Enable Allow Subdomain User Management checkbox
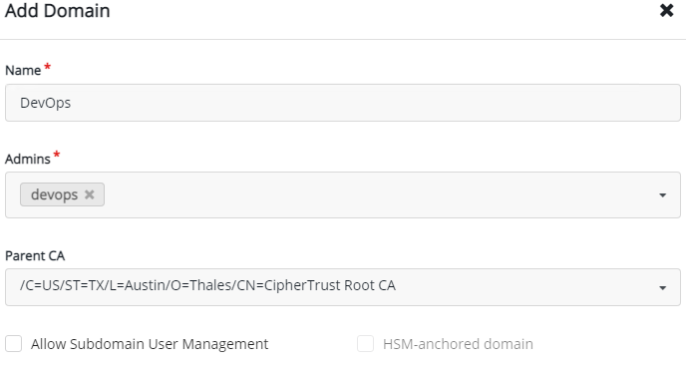686x368 pixels. pos(14,343)
